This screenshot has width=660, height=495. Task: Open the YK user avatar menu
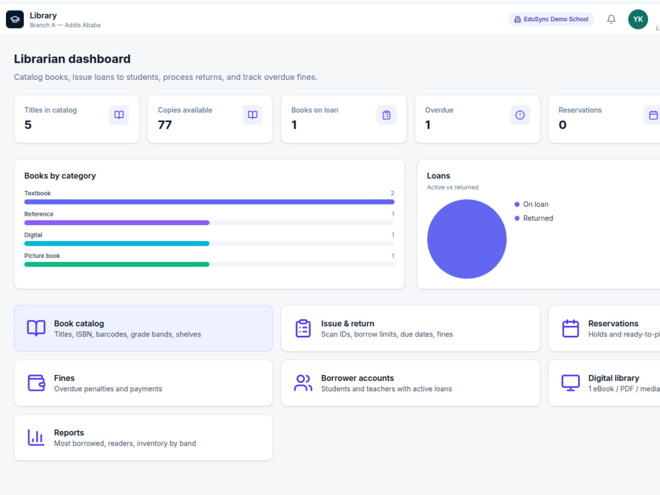click(638, 19)
